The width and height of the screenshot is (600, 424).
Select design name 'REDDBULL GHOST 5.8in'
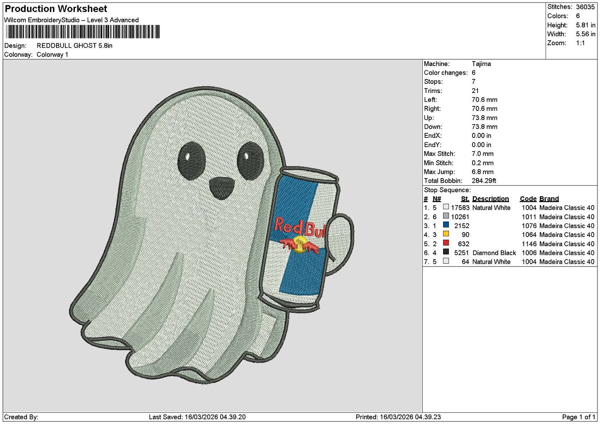pos(75,46)
